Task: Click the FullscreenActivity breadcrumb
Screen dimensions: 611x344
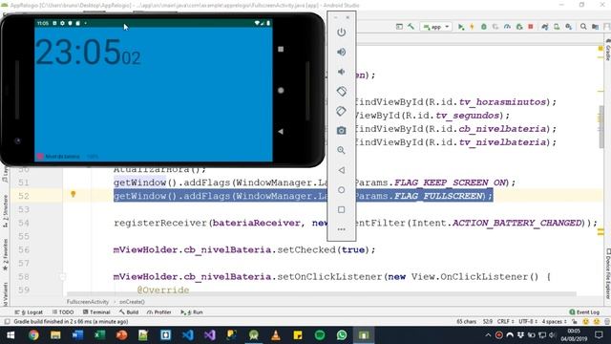Action: (88, 302)
